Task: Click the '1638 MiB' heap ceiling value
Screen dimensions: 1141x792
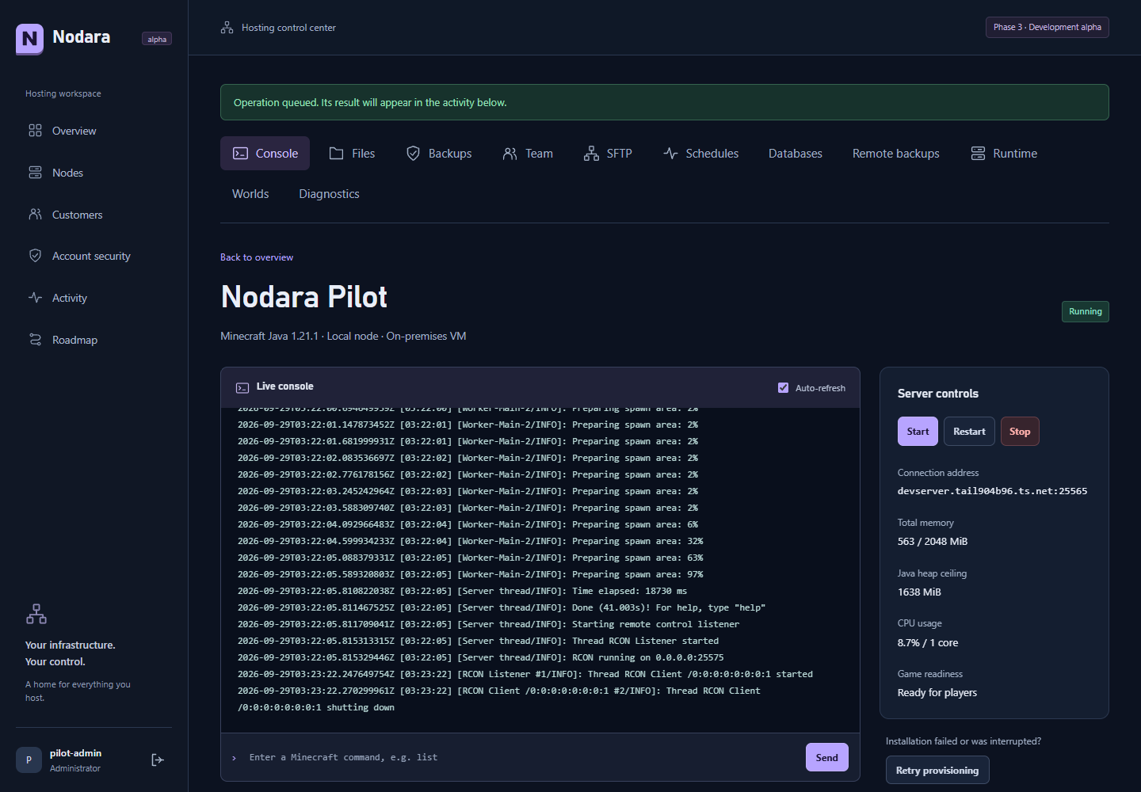Action: (x=919, y=592)
